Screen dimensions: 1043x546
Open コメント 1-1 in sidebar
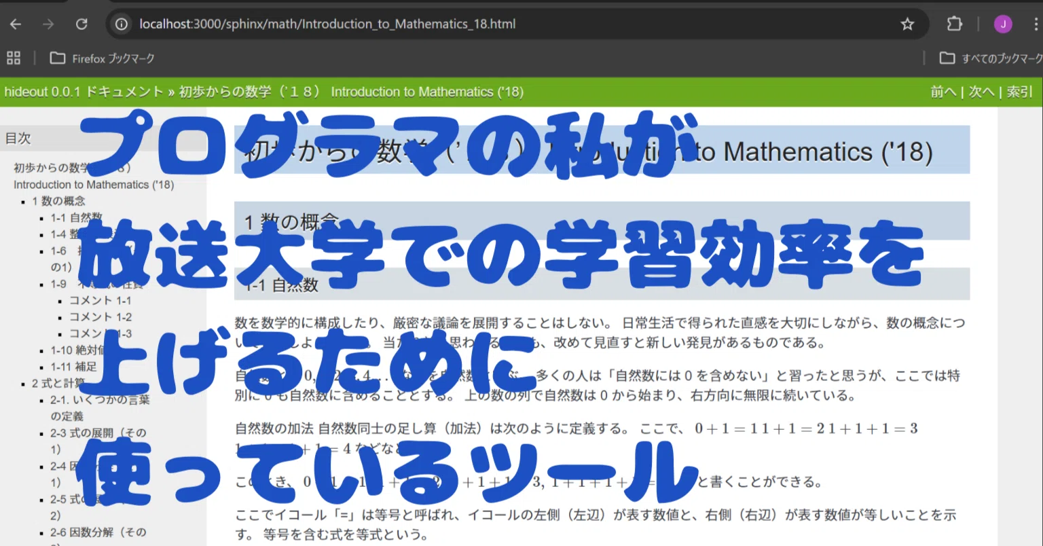(x=100, y=300)
